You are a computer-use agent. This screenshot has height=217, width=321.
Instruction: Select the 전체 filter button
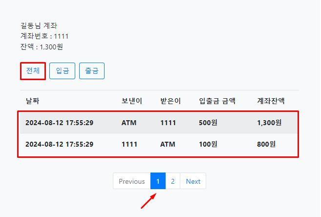(33, 71)
